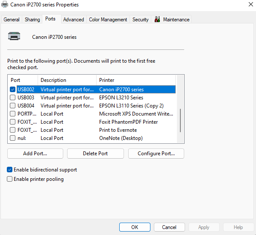Switch to the Maintenance tab
This screenshot has width=256, height=235.
click(171, 20)
